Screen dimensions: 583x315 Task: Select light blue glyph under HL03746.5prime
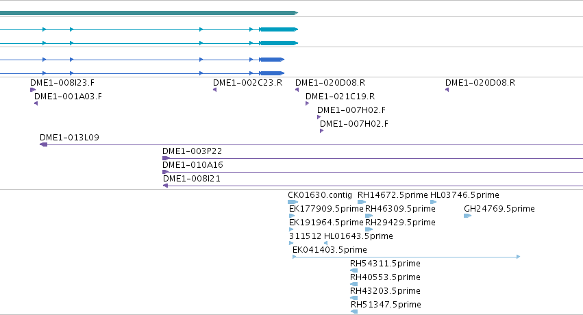[x=433, y=202]
